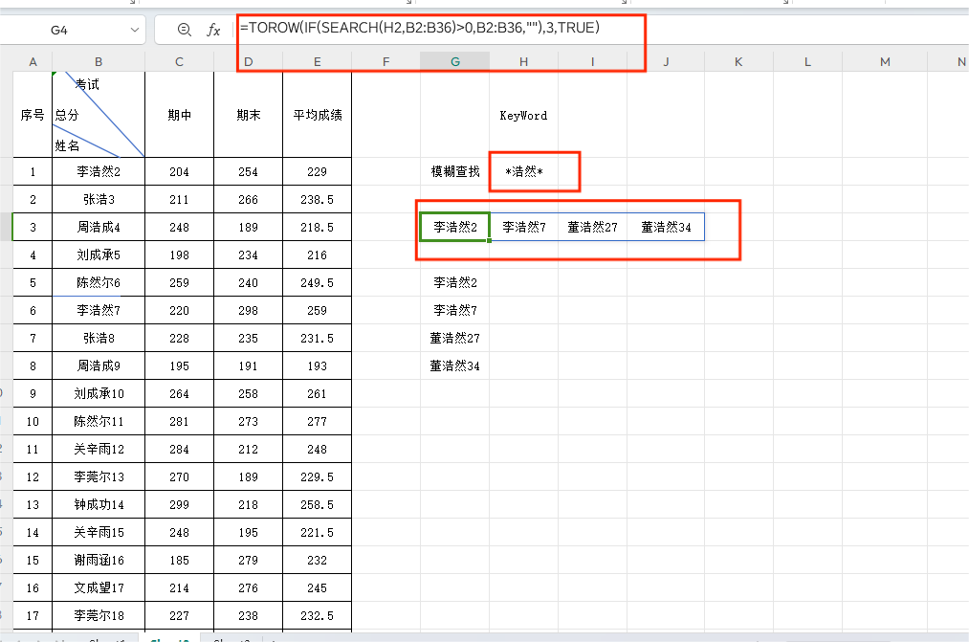Click the 模糊查找 label cell
Image resolution: width=969 pixels, height=642 pixels.
pyautogui.click(x=455, y=172)
